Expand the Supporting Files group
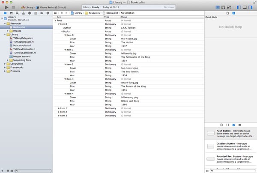The height and width of the screenshot is (173, 257). (x=8, y=60)
